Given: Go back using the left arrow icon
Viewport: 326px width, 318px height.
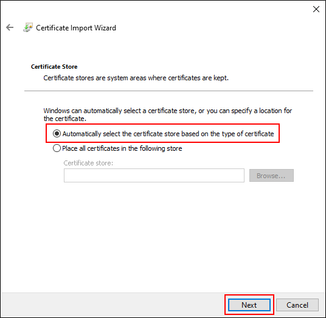Looking at the screenshot, I should click(10, 27).
